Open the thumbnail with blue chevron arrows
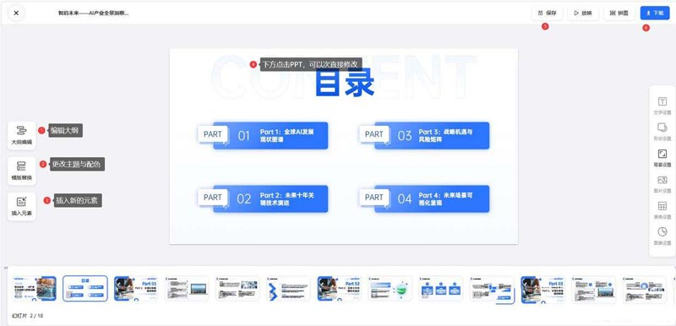This screenshot has width=676, height=326. [289, 289]
